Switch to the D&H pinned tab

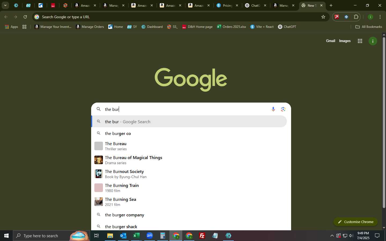[x=53, y=5]
